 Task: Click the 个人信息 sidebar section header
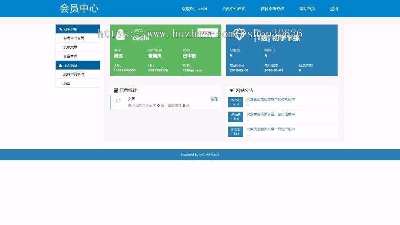pos(78,66)
